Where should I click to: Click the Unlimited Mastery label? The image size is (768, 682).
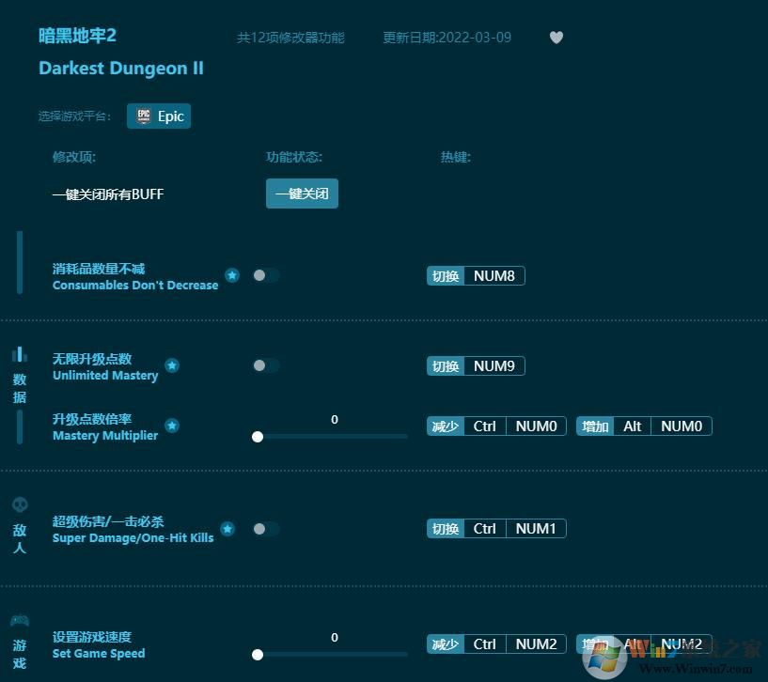[x=105, y=376]
